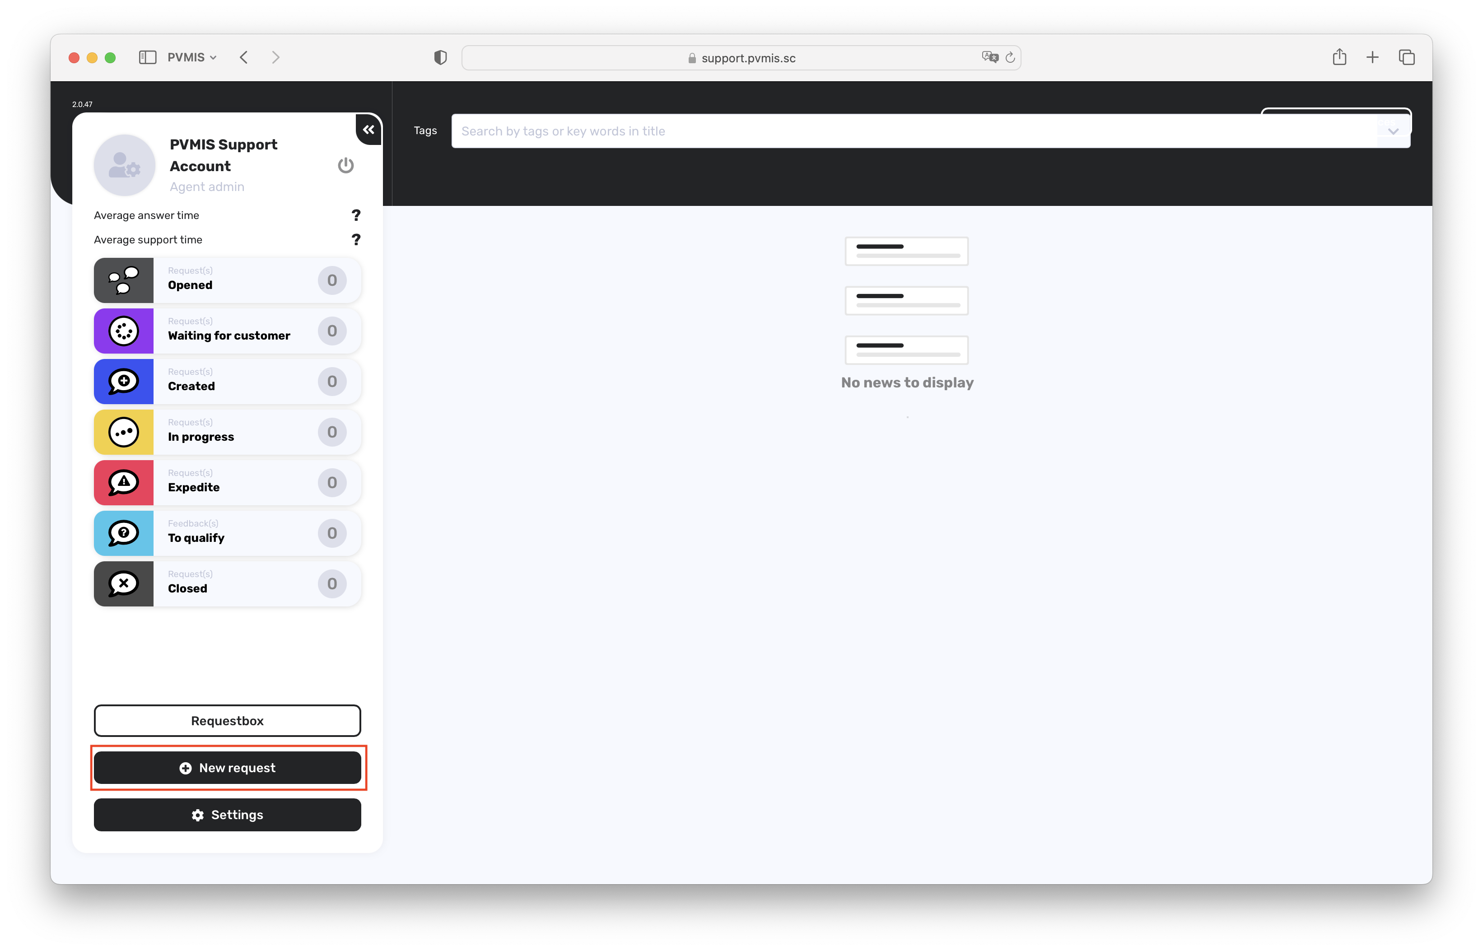The height and width of the screenshot is (951, 1483).
Task: Click the privacy shield icon
Action: (440, 57)
